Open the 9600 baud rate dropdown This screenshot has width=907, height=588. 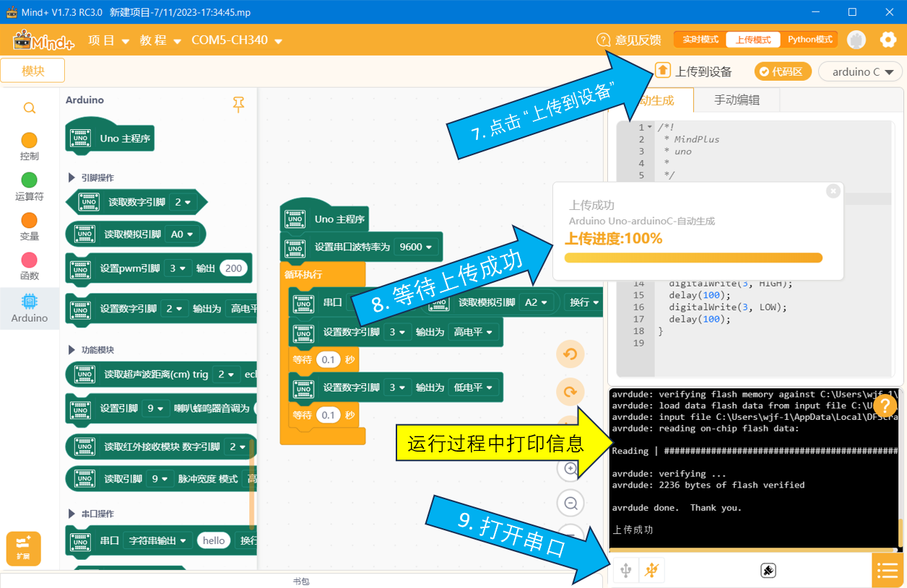click(416, 247)
